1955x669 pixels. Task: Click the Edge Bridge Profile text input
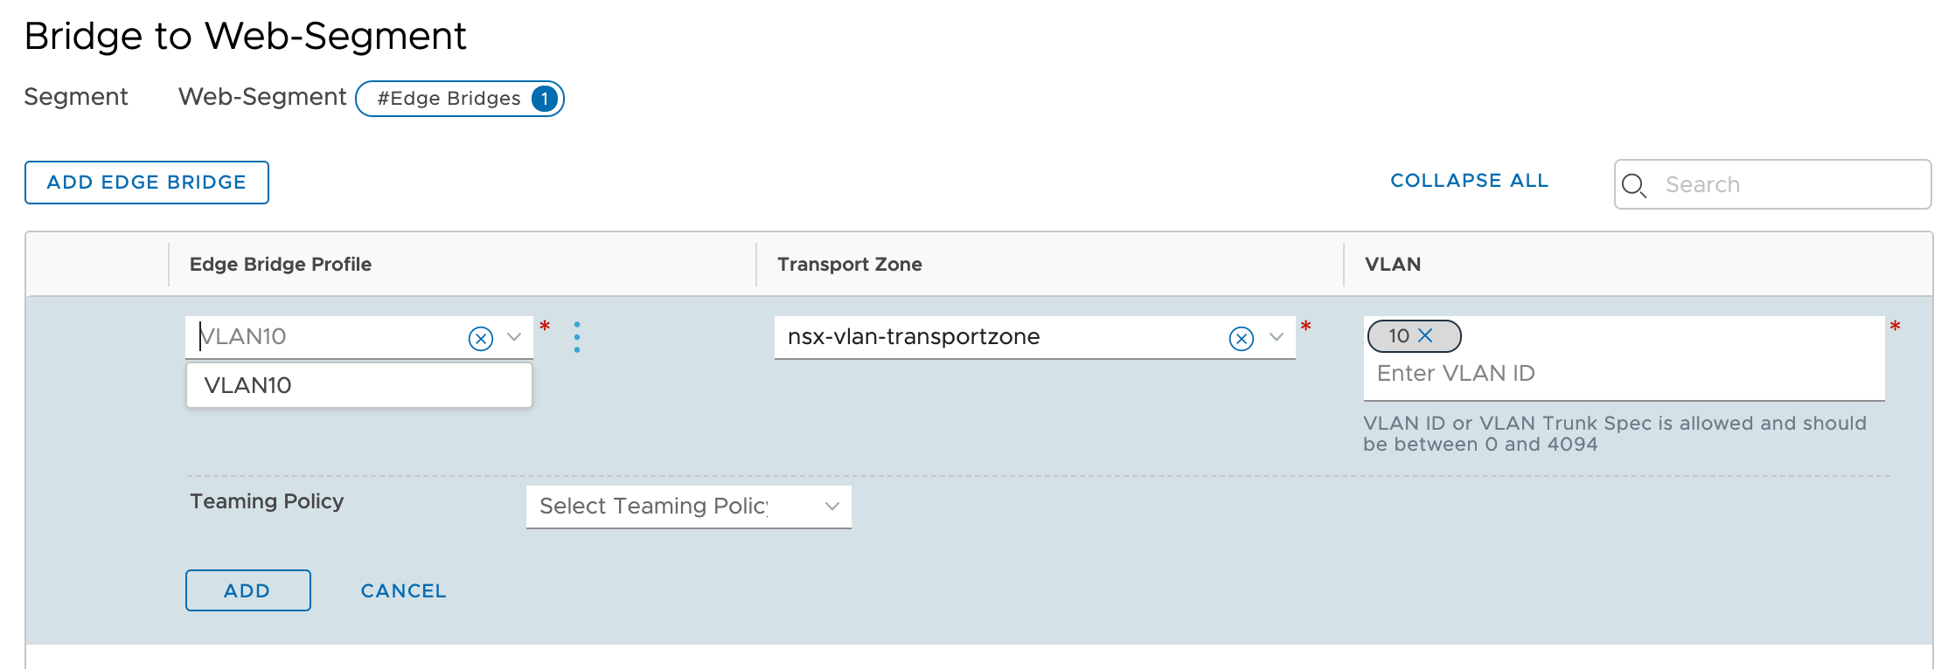coord(329,337)
